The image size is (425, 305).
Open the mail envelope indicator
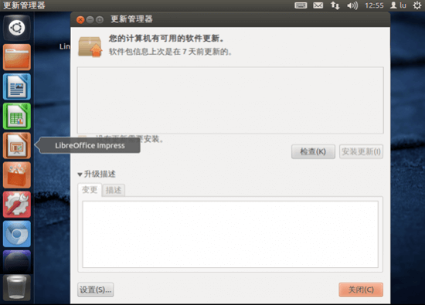(x=318, y=5)
